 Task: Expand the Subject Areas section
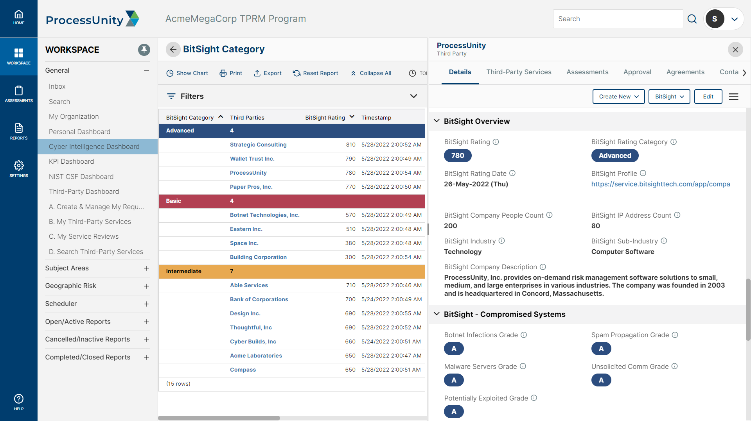146,268
